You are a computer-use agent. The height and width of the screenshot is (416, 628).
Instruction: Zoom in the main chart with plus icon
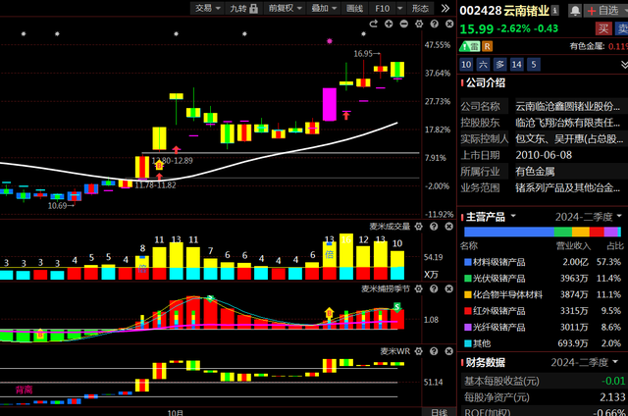point(389,24)
